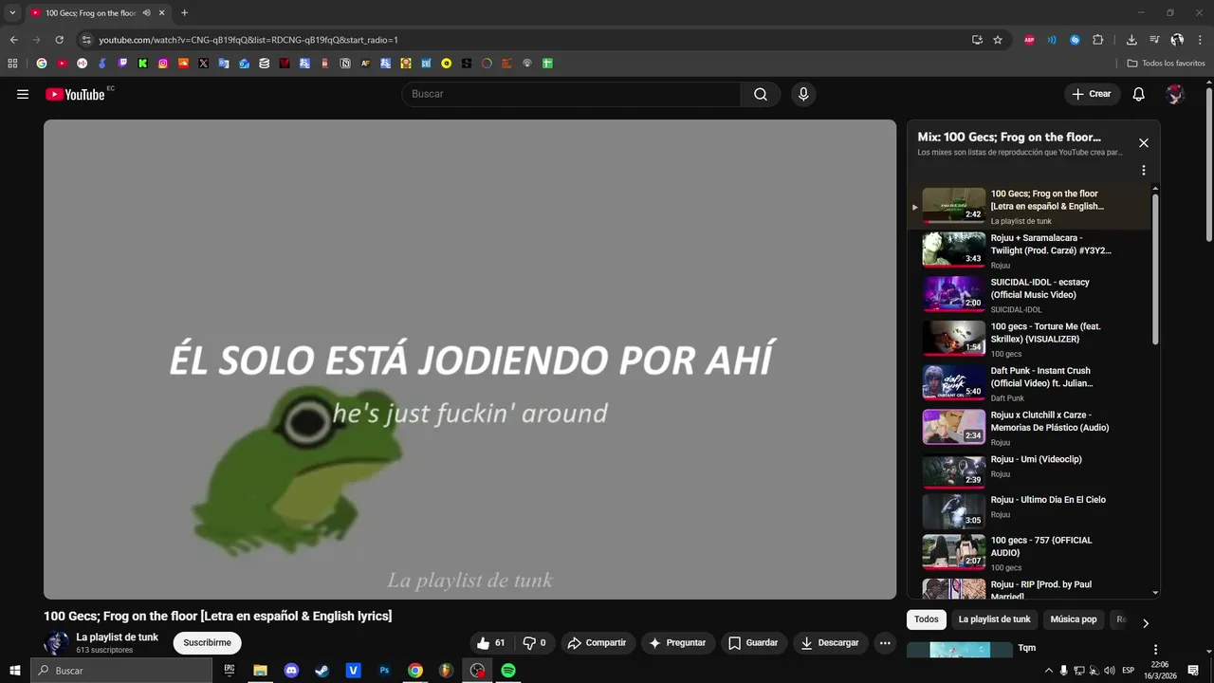1214x683 pixels.
Task: Close the Mix playlist panel
Action: pyautogui.click(x=1144, y=143)
